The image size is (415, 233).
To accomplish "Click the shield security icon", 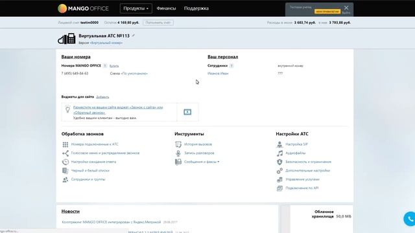I will (279, 162).
